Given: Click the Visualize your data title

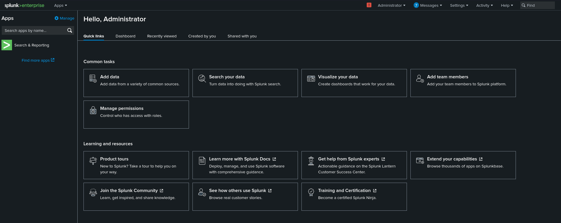Looking at the screenshot, I should [x=338, y=77].
